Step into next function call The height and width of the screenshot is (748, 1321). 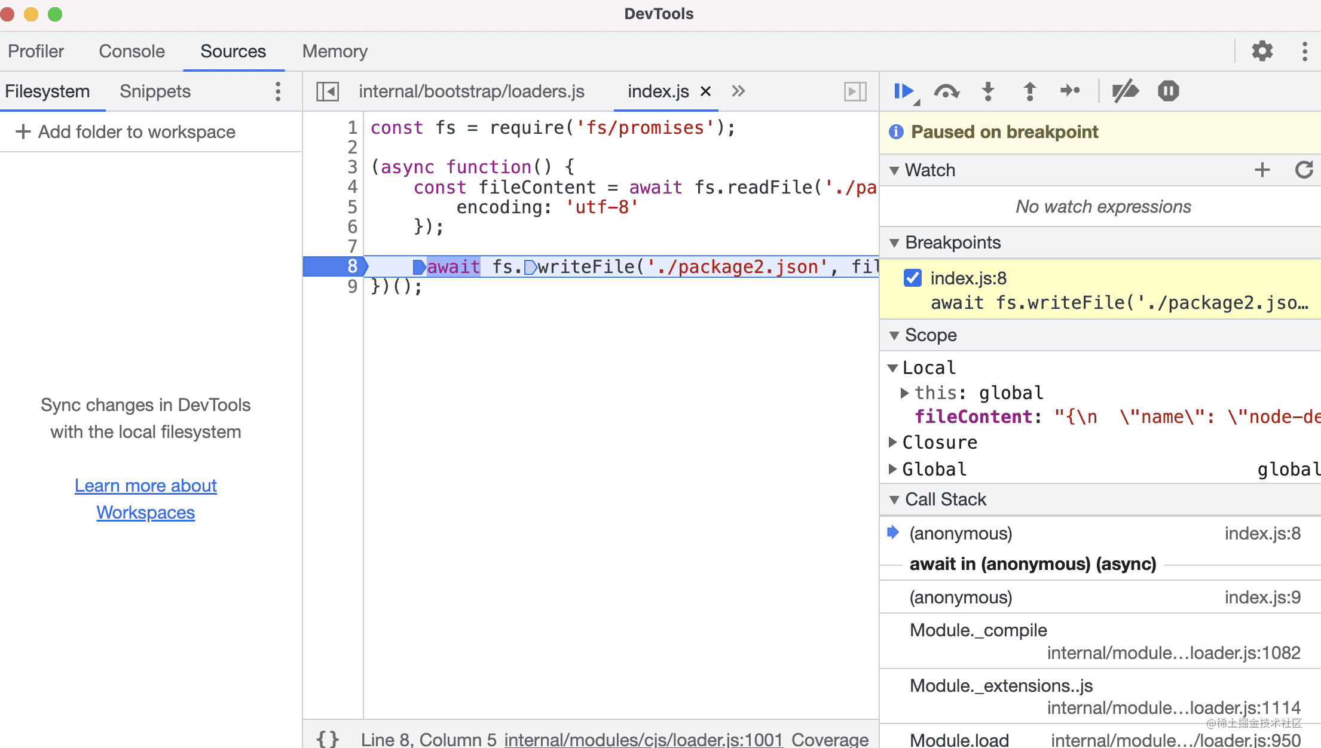coord(988,91)
